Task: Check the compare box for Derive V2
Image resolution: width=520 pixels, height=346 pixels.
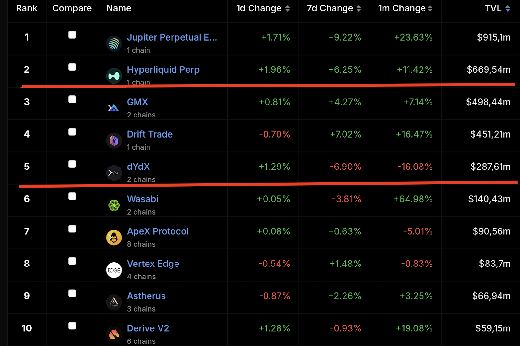Action: coord(72,326)
